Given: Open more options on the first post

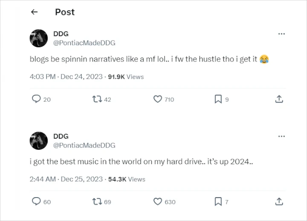Looking at the screenshot, I should [281, 34].
